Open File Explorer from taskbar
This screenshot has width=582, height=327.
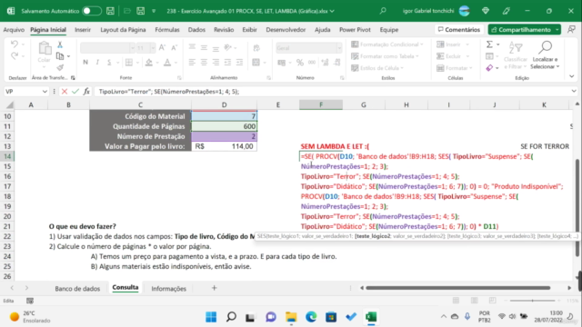pyautogui.click(x=291, y=317)
